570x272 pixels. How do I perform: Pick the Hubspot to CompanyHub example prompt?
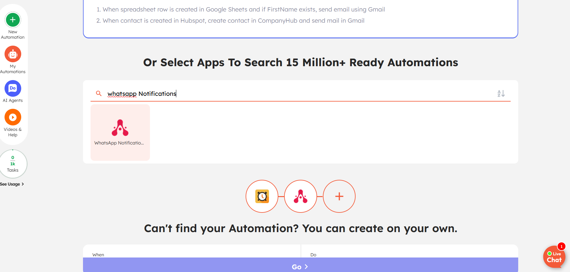coord(233,21)
